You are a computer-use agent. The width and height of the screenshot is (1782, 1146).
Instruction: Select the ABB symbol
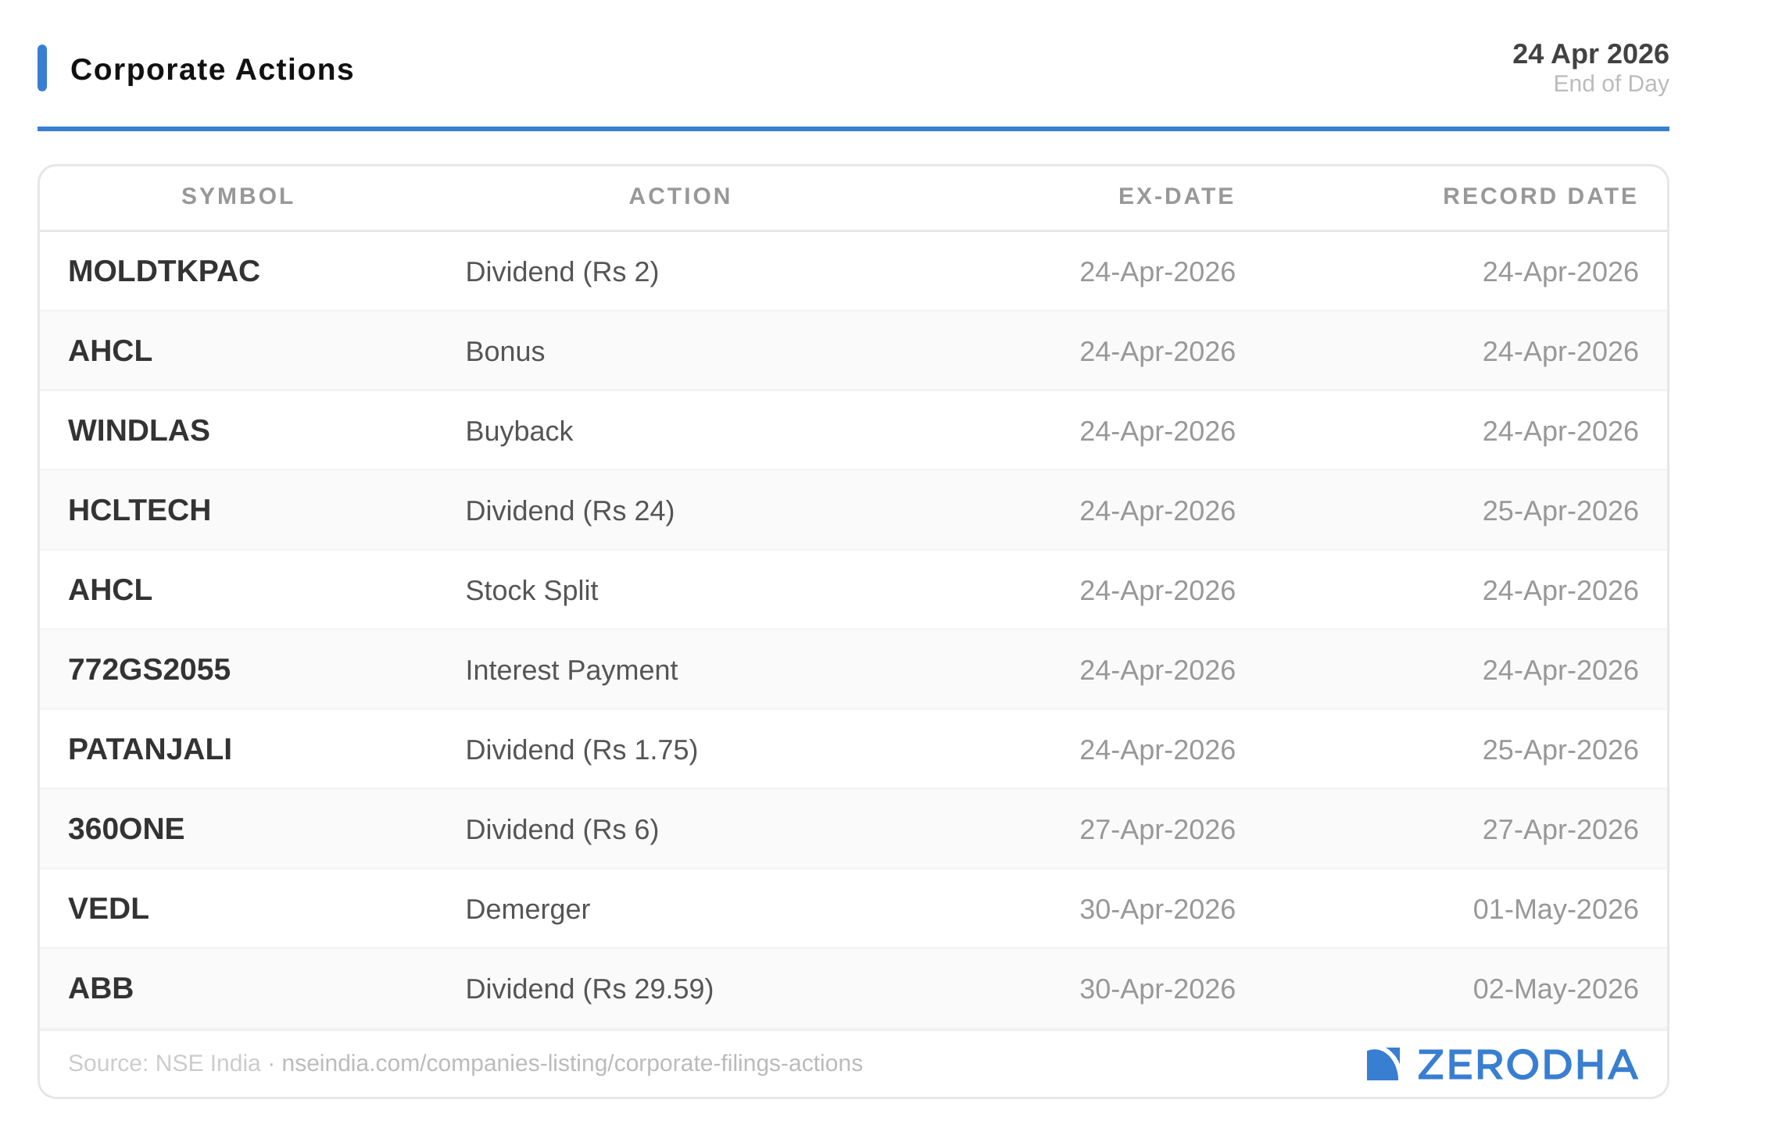[x=101, y=988]
